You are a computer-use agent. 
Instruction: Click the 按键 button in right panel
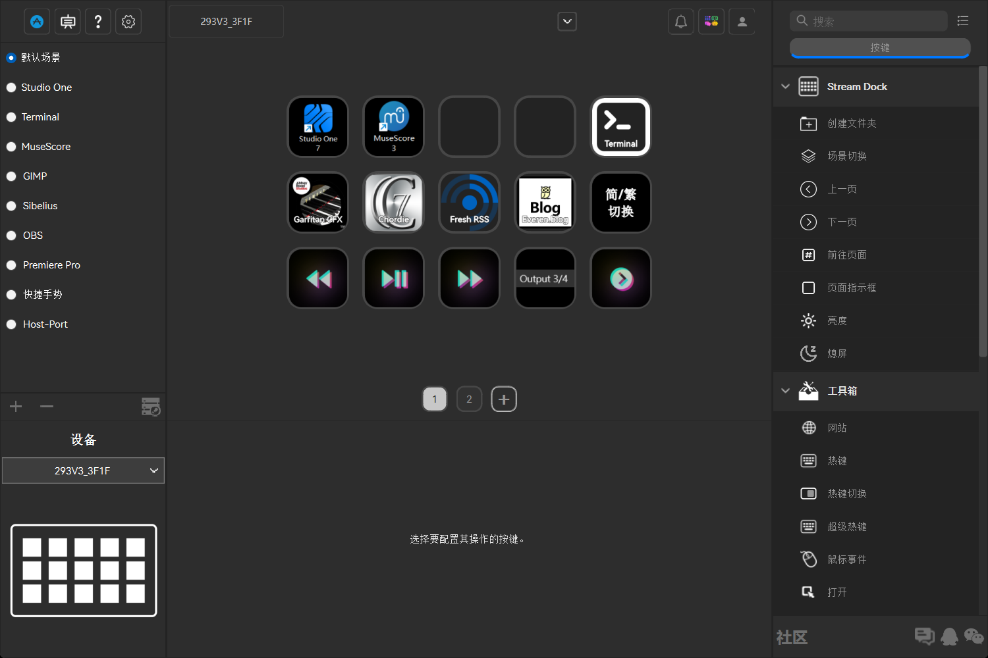879,48
